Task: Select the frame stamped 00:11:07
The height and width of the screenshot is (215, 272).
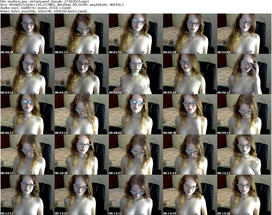Action: pyautogui.click(x=136, y=155)
